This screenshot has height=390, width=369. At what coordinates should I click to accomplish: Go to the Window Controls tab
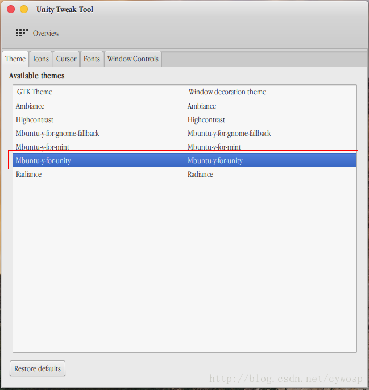click(133, 59)
